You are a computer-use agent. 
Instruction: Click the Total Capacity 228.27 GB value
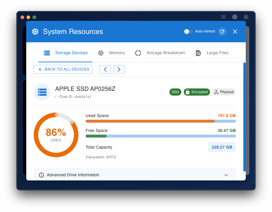click(222, 147)
